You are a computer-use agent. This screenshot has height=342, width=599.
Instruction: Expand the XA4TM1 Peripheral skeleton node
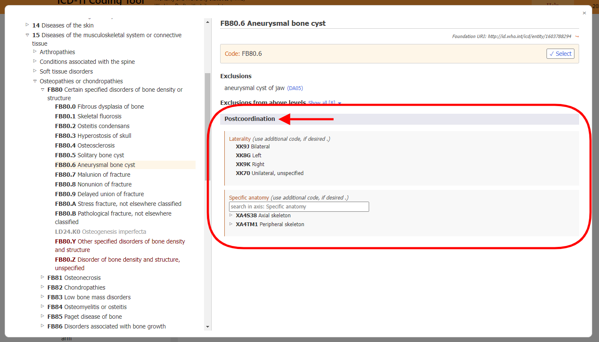(x=231, y=224)
